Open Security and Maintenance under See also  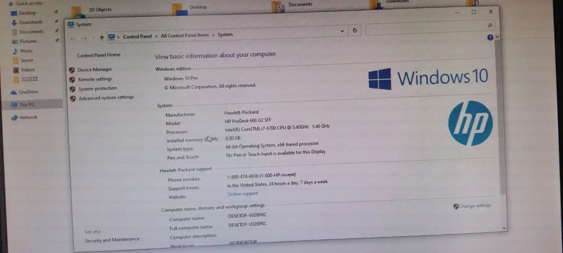tap(112, 240)
